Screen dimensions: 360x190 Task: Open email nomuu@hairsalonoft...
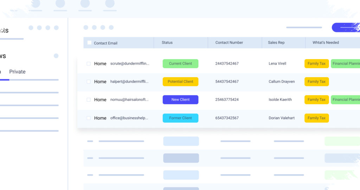pos(129,100)
